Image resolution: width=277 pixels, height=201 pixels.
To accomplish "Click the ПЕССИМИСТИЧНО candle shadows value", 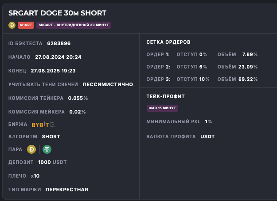I will click(108, 84).
